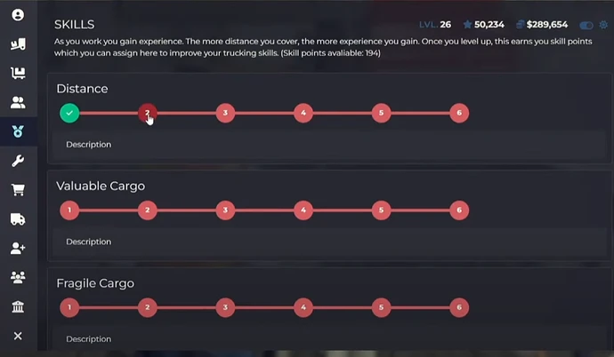The width and height of the screenshot is (614, 357).
Task: Open the forklift jobs icon
Action: click(18, 44)
